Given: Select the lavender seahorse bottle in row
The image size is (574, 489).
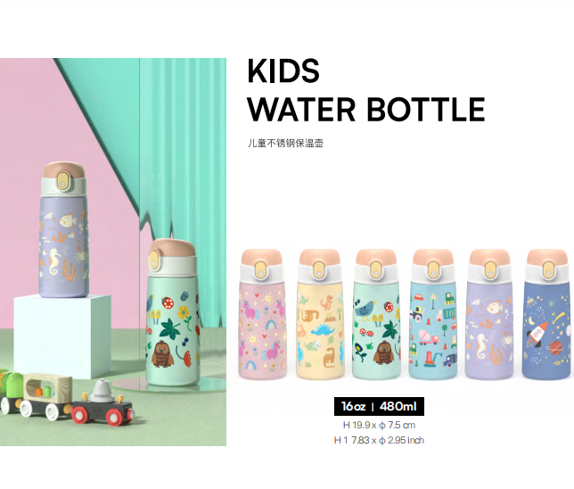Looking at the screenshot, I should (490, 314).
